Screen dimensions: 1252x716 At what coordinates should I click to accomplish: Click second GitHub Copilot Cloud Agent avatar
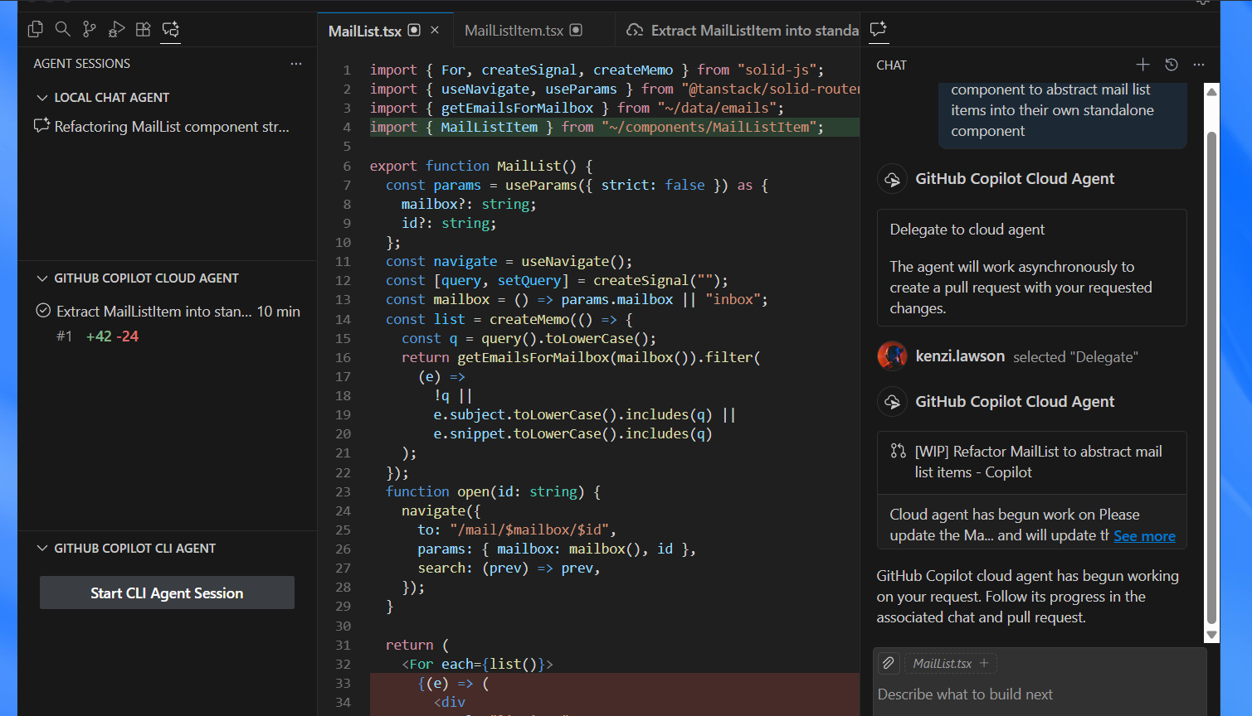tap(892, 402)
